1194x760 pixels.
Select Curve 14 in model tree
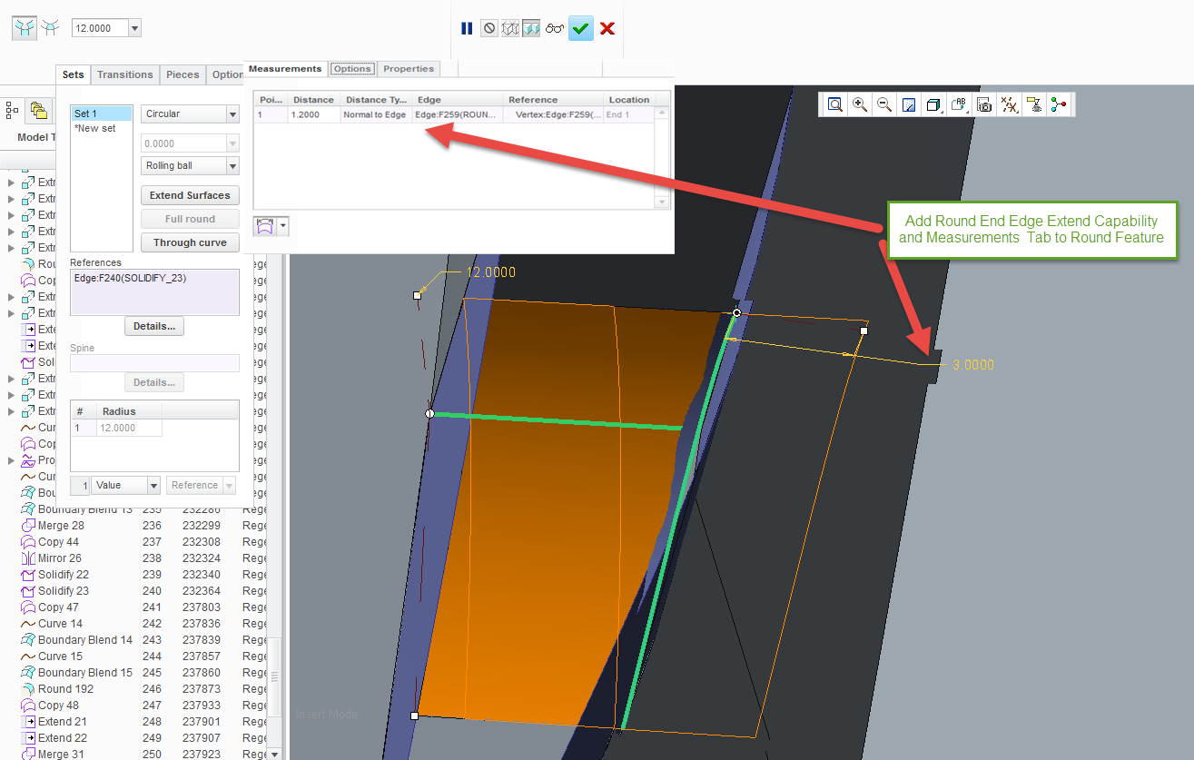(x=60, y=624)
